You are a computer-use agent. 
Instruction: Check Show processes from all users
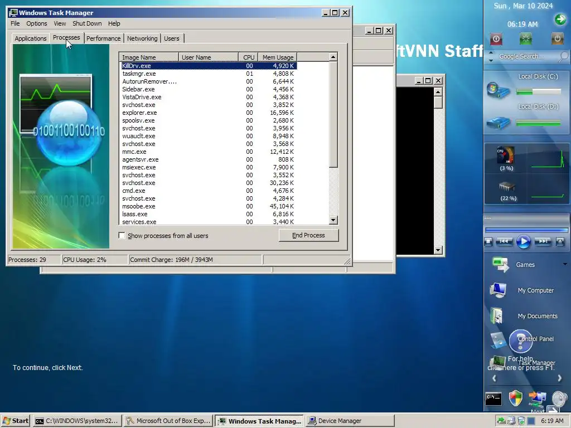122,236
